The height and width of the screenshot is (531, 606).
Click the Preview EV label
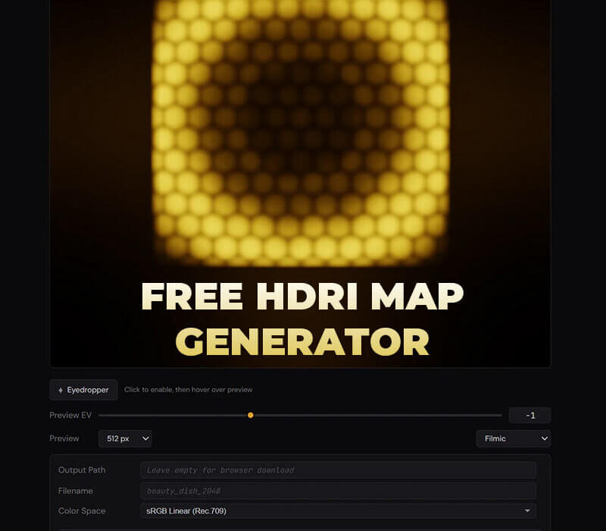point(71,415)
